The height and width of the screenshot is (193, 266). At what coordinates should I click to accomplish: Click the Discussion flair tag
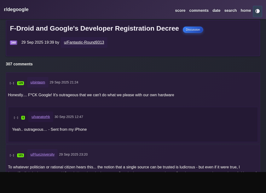pos(193,30)
